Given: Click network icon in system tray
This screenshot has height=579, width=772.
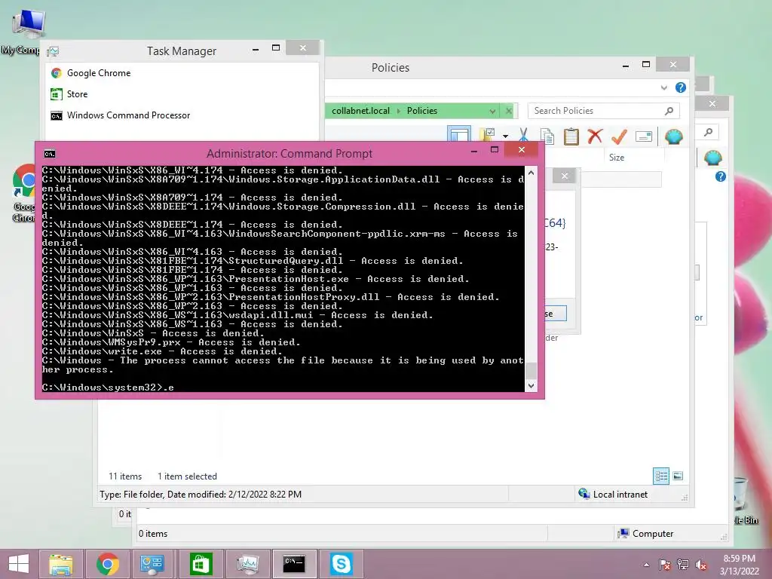Looking at the screenshot, I should [x=683, y=565].
